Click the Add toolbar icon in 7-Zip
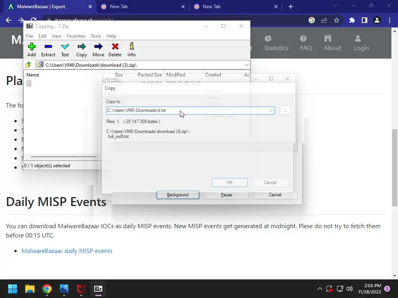The height and width of the screenshot is (298, 398). tap(31, 50)
